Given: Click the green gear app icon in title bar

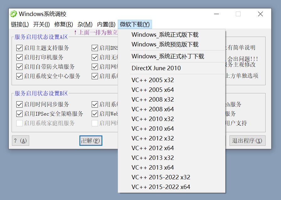Looking at the screenshot, I should click(x=13, y=14).
